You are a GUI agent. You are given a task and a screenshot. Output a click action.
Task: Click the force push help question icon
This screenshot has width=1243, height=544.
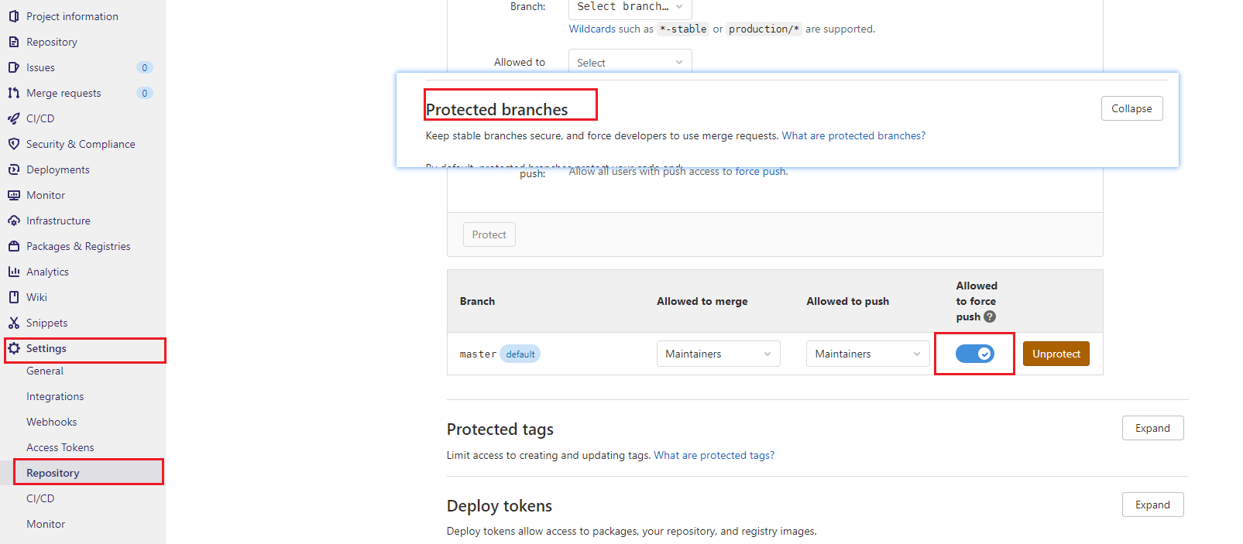tap(990, 316)
